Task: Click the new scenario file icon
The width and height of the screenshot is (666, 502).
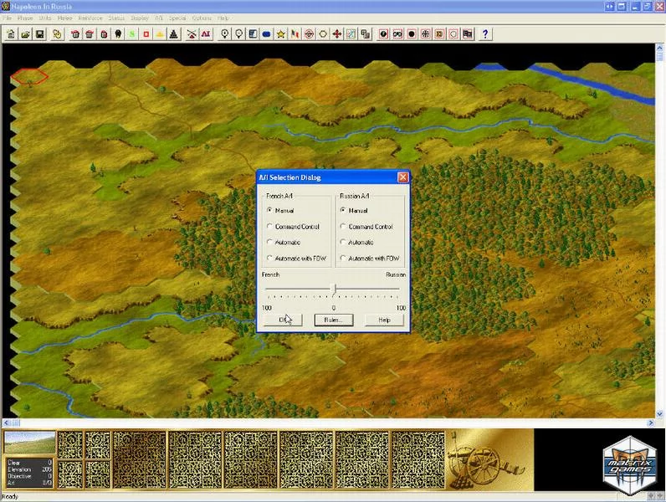Action: pos(11,34)
